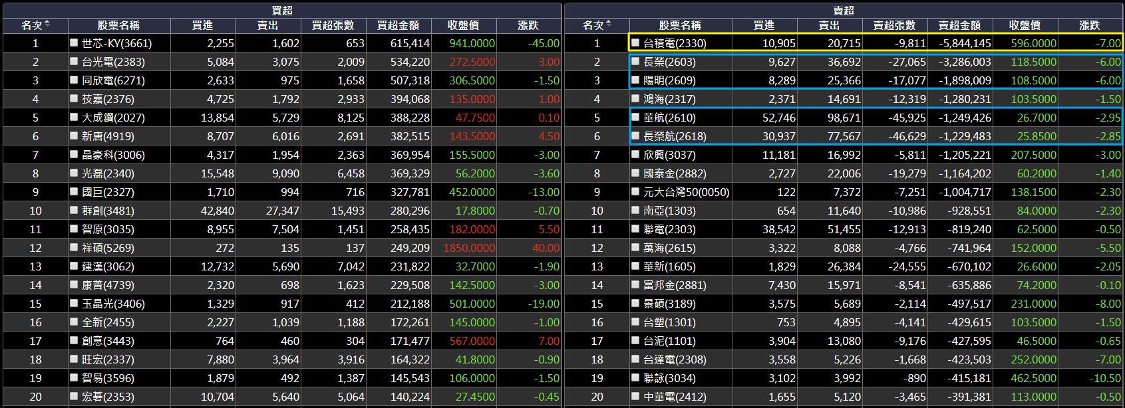The height and width of the screenshot is (408, 1125).
Task: Open stock 台達電(2308)
Action: [x=675, y=359]
